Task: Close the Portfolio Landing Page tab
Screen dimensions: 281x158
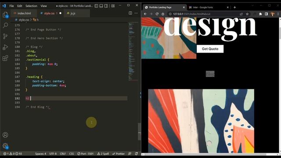Action: pyautogui.click(x=184, y=7)
